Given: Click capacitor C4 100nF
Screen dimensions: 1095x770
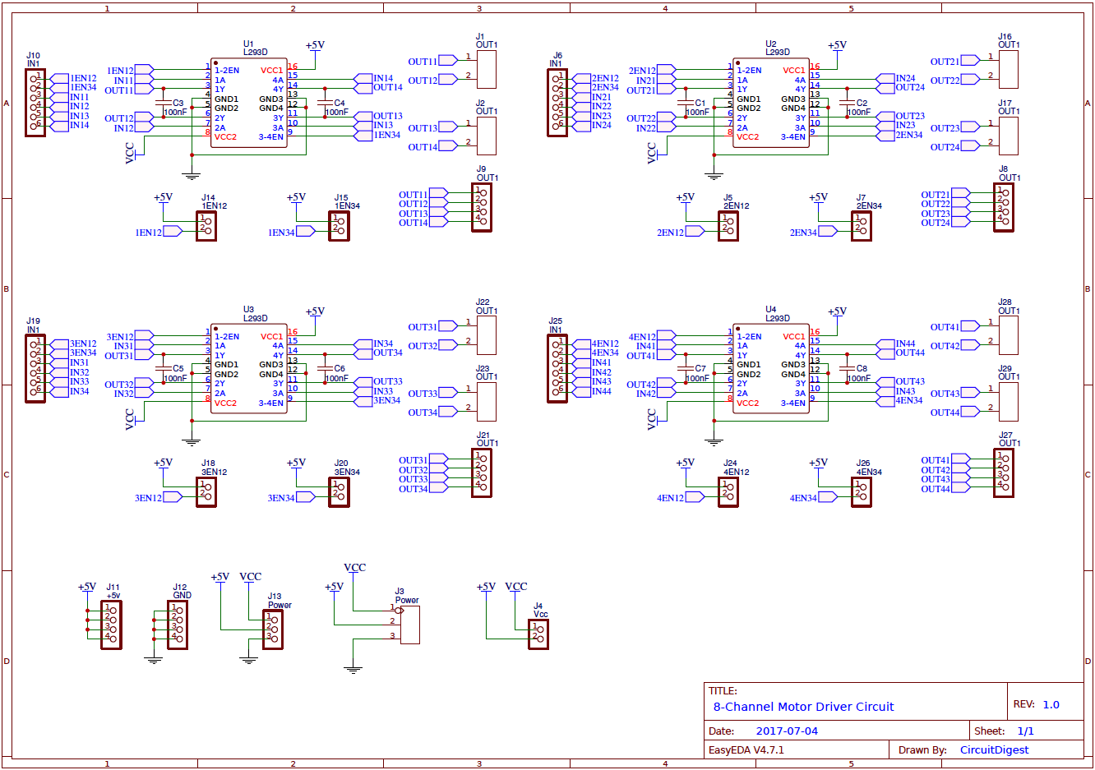Looking at the screenshot, I should pos(326,104).
